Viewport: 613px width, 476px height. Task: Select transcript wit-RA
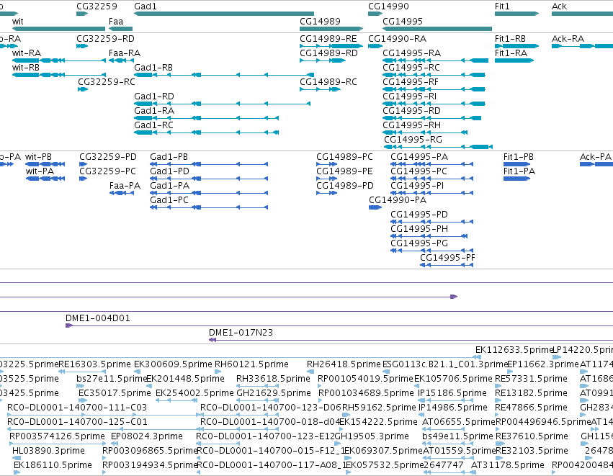(x=58, y=60)
